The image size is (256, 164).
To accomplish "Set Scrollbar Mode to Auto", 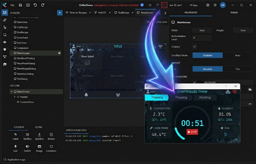I will (237, 55).
